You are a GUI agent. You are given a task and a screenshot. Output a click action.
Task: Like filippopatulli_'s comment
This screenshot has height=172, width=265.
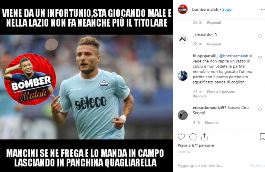click(x=260, y=58)
